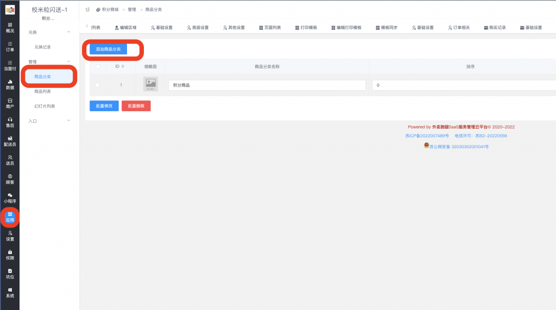Open the 基础设置 tab following 模板同步
Screen dimensions: 556x310
(x=423, y=27)
